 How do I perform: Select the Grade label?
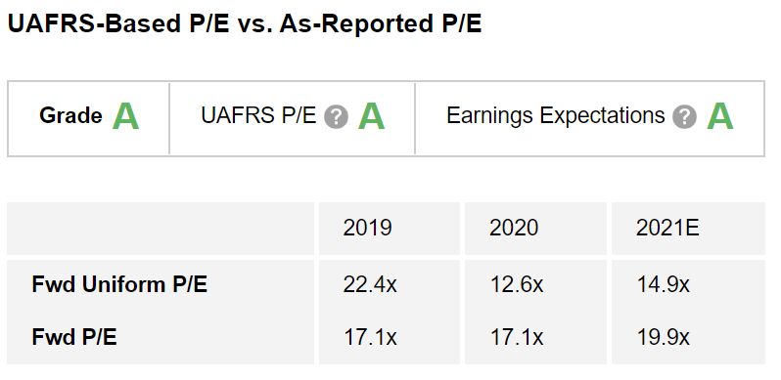(x=70, y=116)
